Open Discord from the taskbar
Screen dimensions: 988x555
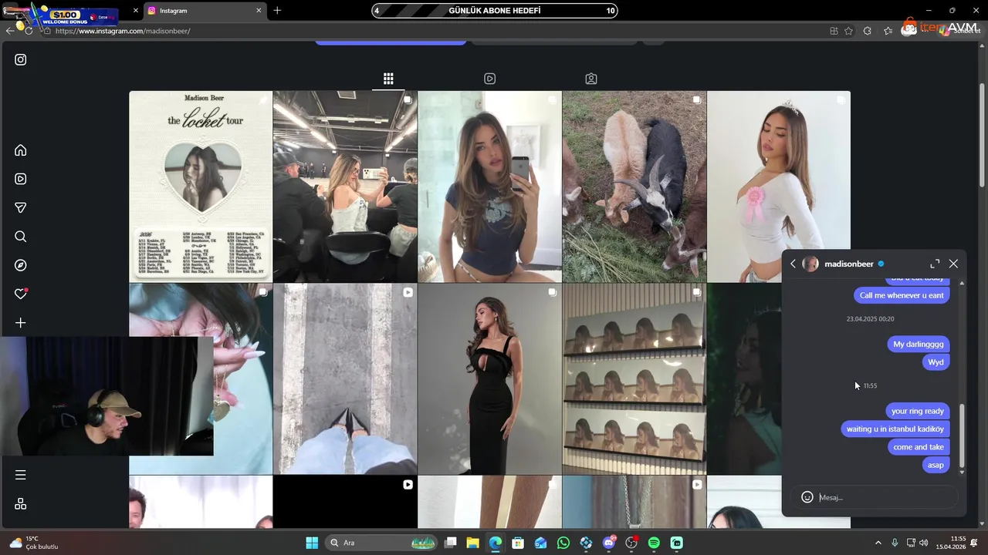[609, 543]
